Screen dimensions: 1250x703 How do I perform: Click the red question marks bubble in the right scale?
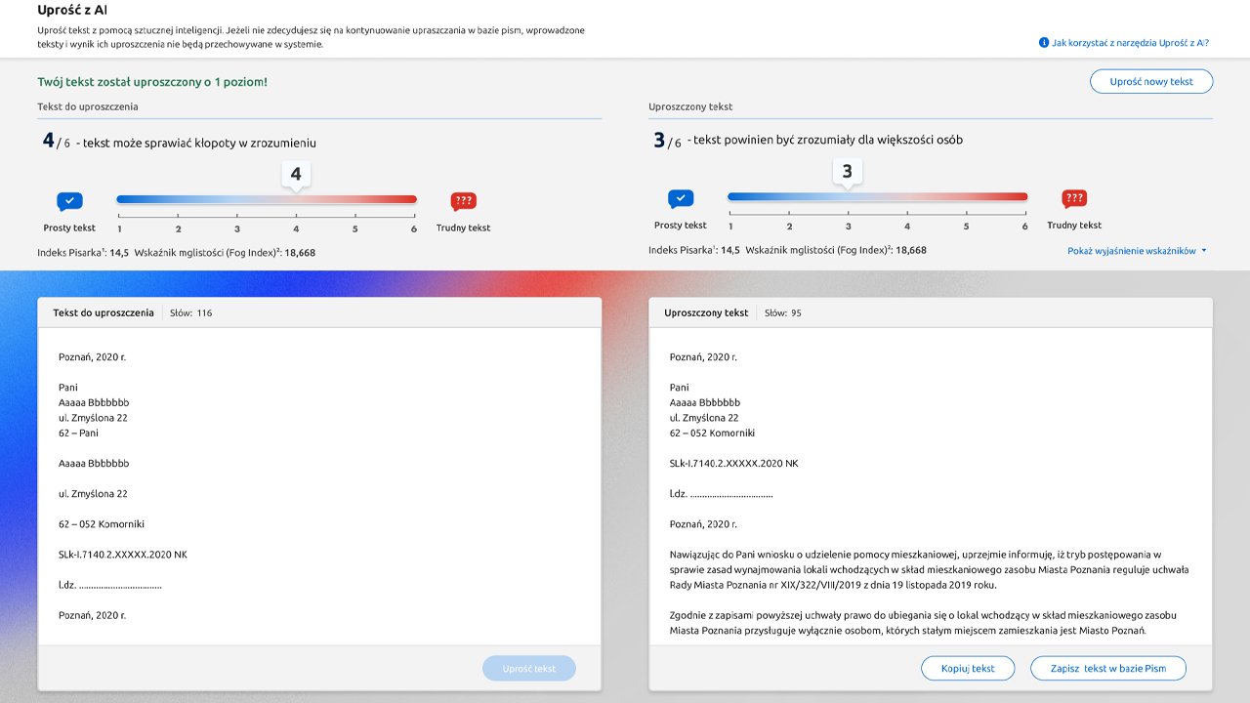point(1074,198)
